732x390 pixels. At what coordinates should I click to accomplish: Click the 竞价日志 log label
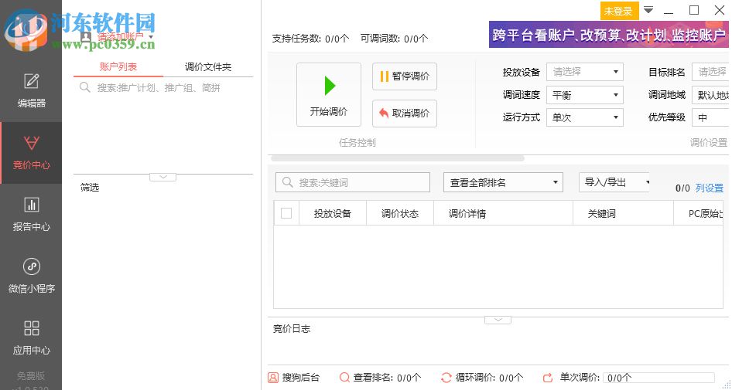point(291,328)
